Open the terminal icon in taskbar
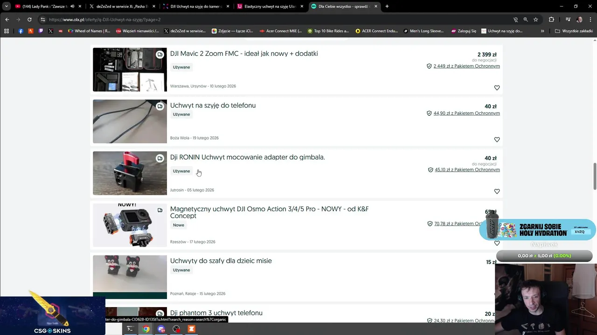 [x=130, y=329]
